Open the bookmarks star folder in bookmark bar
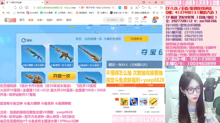220x123 pixels. (6, 13)
